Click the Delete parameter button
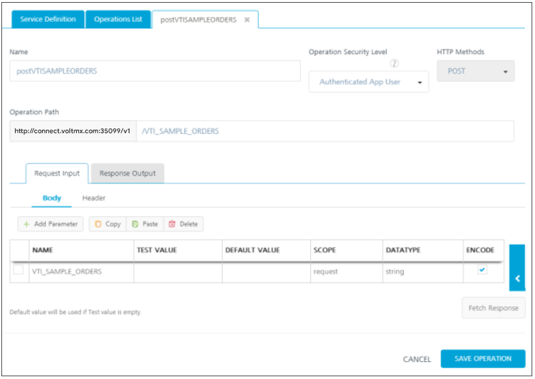 coord(183,224)
